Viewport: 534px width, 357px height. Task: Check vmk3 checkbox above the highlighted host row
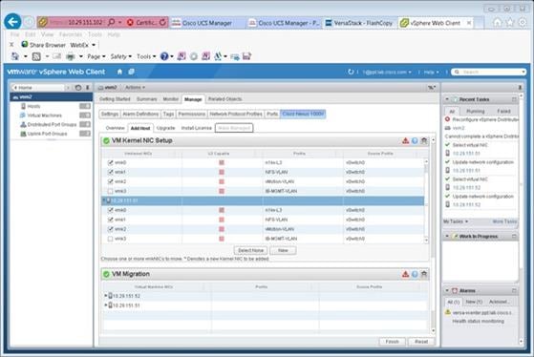[111, 191]
